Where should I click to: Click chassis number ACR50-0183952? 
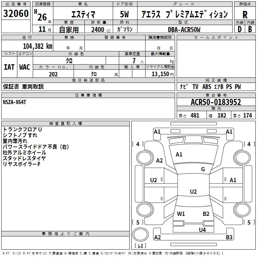pyautogui.click(x=216, y=102)
